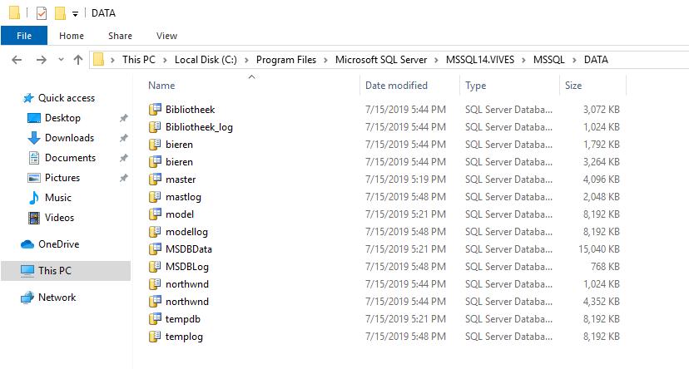Click the master database file icon

click(x=155, y=179)
